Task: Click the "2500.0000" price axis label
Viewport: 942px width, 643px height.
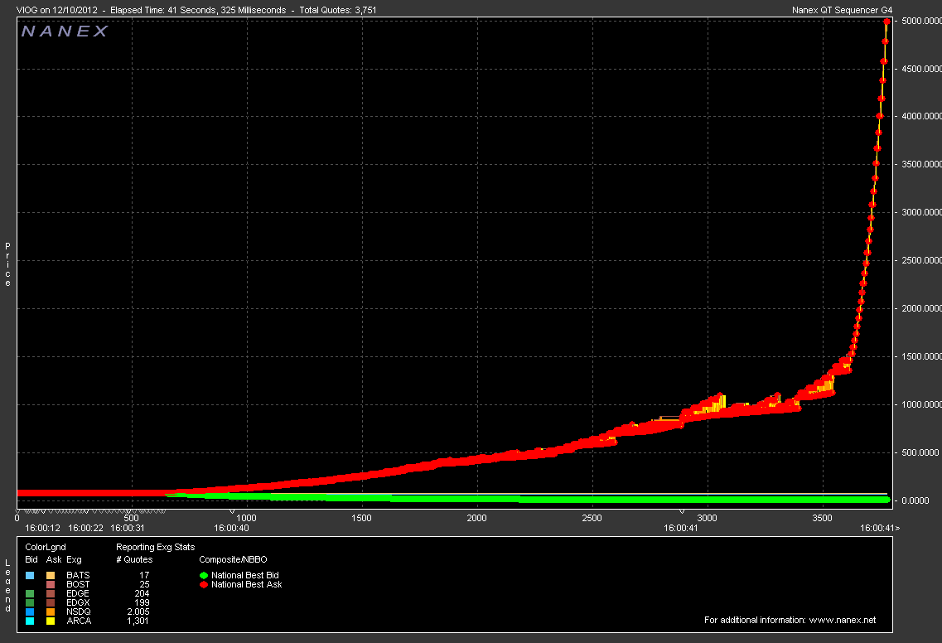Action: pos(921,260)
